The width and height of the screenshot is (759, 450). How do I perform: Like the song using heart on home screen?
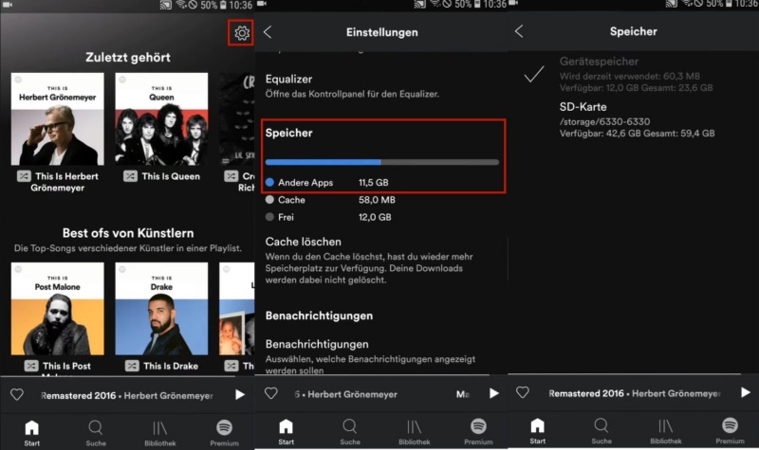click(17, 394)
